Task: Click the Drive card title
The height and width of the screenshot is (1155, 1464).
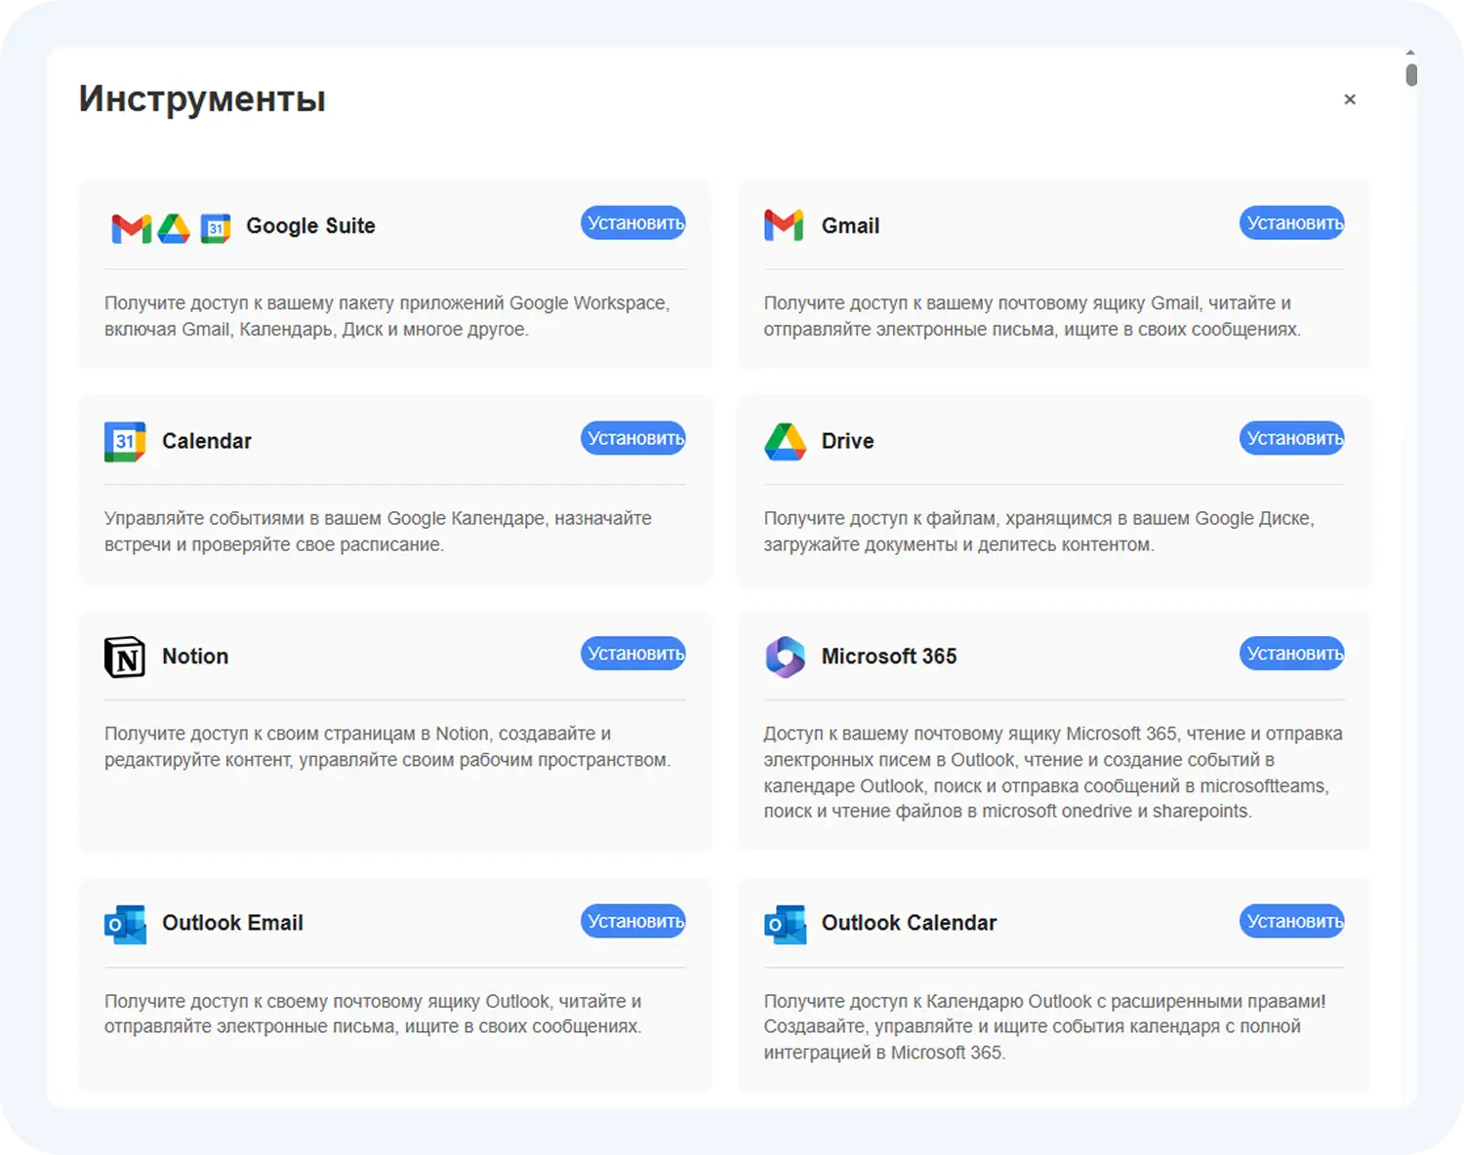Action: pos(847,441)
